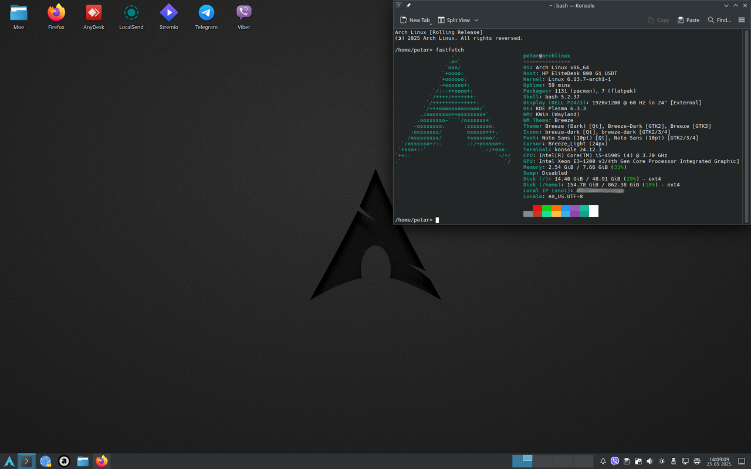Click the 'Arch Linux [Rolling Release]' banner text

439,32
